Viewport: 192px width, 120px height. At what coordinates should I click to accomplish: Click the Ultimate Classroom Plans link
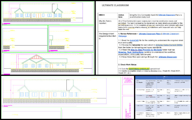pos(149,34)
